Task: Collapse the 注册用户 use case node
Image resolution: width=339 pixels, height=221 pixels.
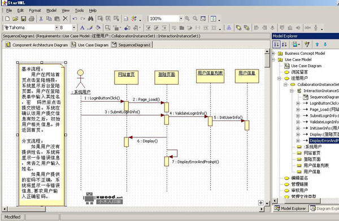Action: coord(279,78)
